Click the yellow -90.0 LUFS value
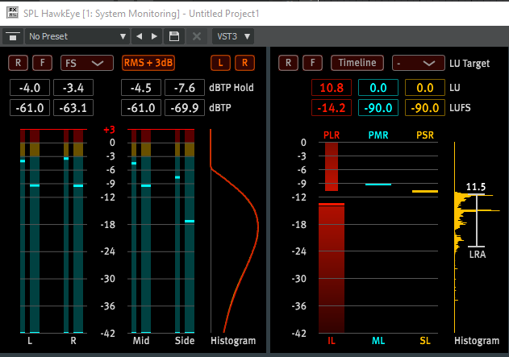The height and width of the screenshot is (357, 509). coord(425,108)
